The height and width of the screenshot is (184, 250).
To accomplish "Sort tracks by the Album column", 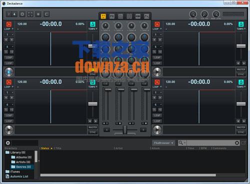I will coord(155,148).
